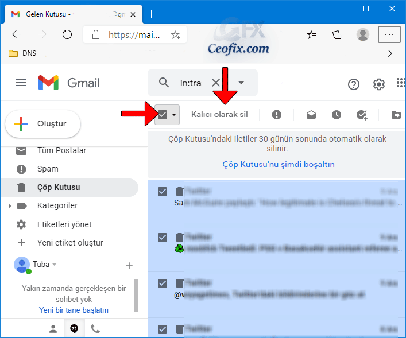Clear the search box with X
Image resolution: width=406 pixels, height=338 pixels.
tap(216, 83)
